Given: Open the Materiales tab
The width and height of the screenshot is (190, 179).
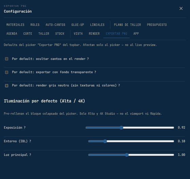Looking at the screenshot, I should (x=15, y=25).
